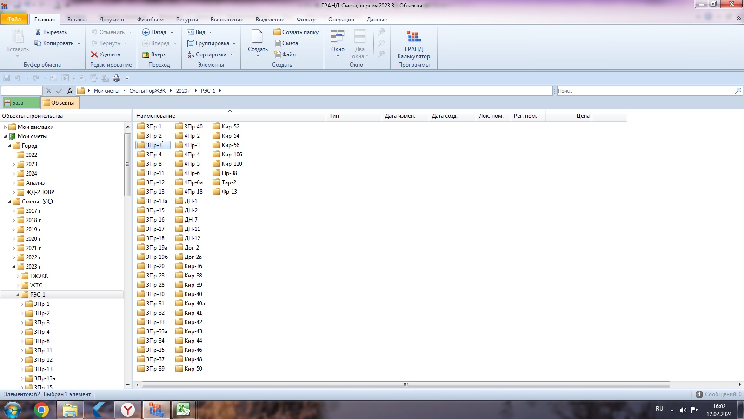The height and width of the screenshot is (419, 744).
Task: Click the volume speaker tray icon
Action: (683, 410)
